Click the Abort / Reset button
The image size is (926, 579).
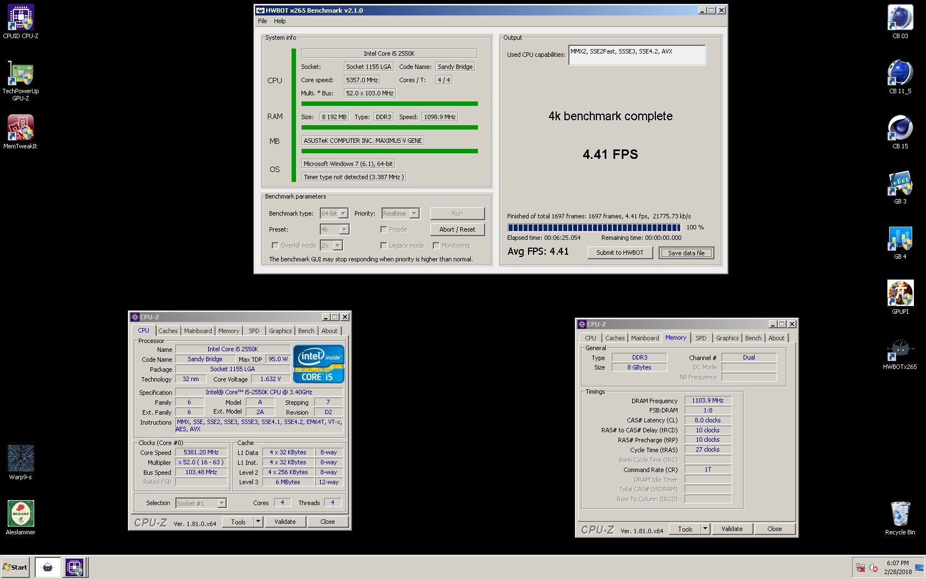click(457, 229)
